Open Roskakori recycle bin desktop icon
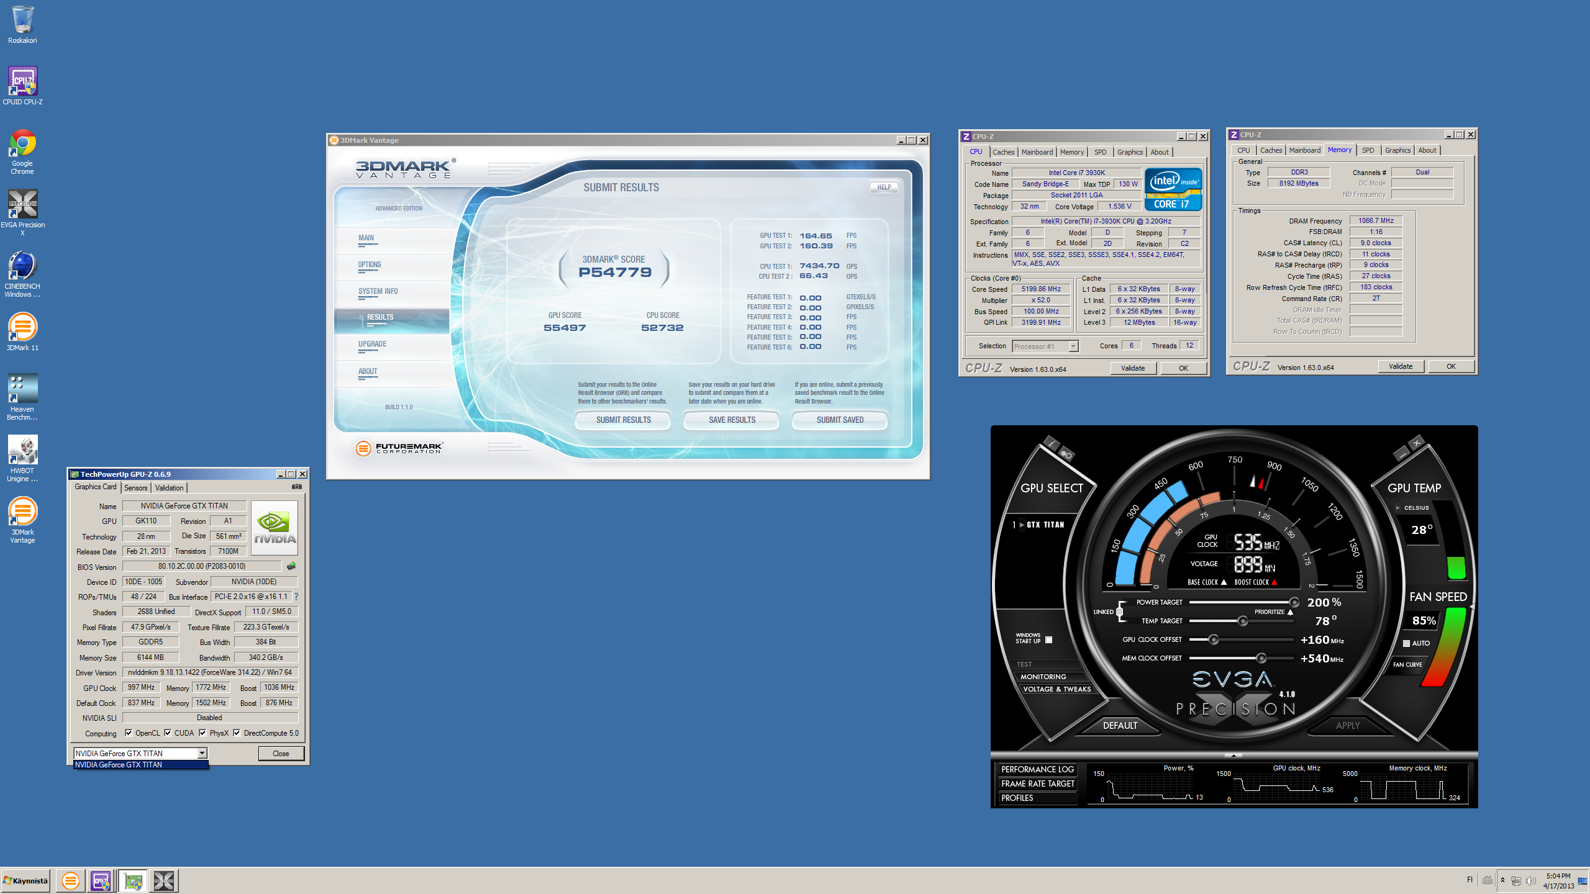The width and height of the screenshot is (1590, 894). (22, 25)
